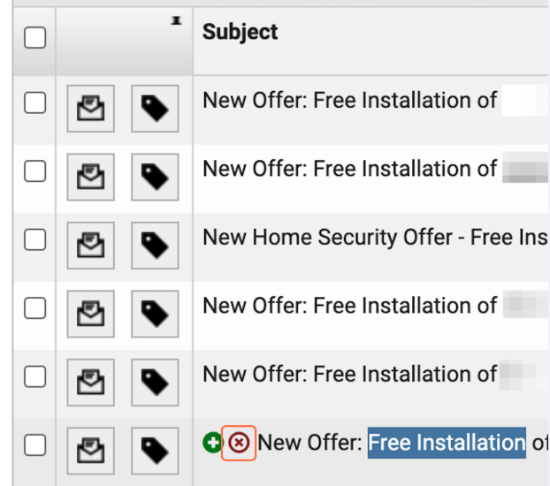This screenshot has width=550, height=486.
Task: Sort by the Subject column header
Action: [241, 32]
